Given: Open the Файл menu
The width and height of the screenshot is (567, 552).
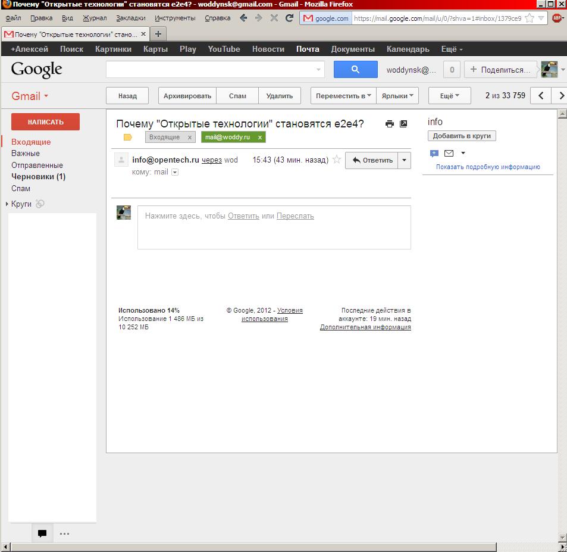Looking at the screenshot, I should pos(13,18).
